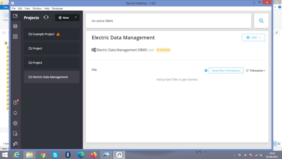The width and height of the screenshot is (282, 159).
Task: Open the Notifications bell icon
Action: (x=15, y=113)
